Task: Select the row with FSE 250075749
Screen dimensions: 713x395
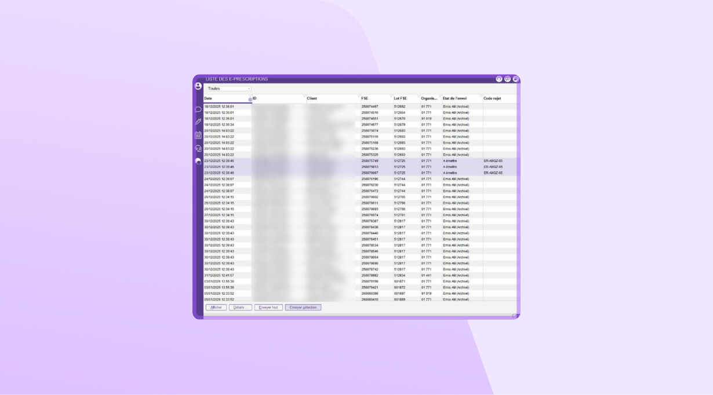Action: (x=369, y=160)
